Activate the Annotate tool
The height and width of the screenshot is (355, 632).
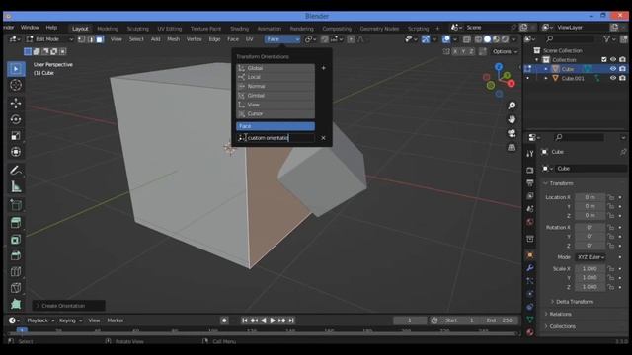16,171
